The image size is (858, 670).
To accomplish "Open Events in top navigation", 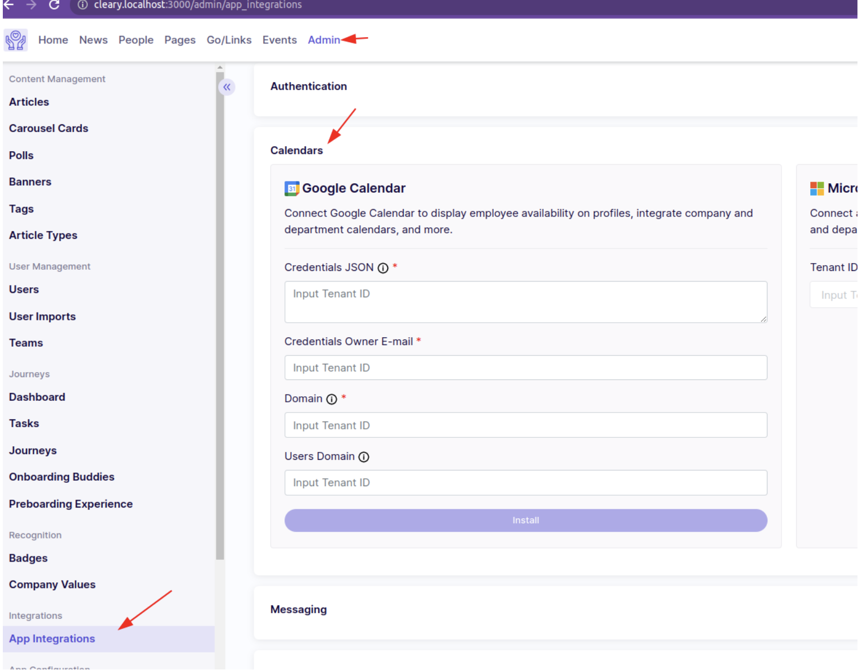I will (x=279, y=40).
